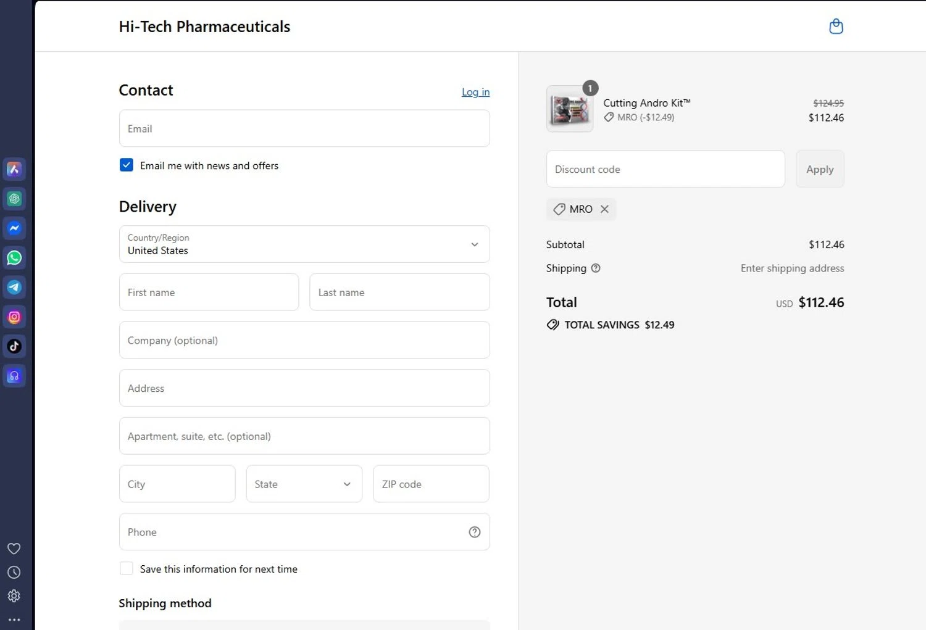Open the State dropdown
The height and width of the screenshot is (630, 926).
[304, 484]
